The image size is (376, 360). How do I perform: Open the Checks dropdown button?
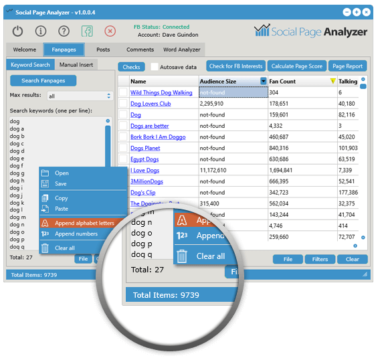pyautogui.click(x=131, y=67)
